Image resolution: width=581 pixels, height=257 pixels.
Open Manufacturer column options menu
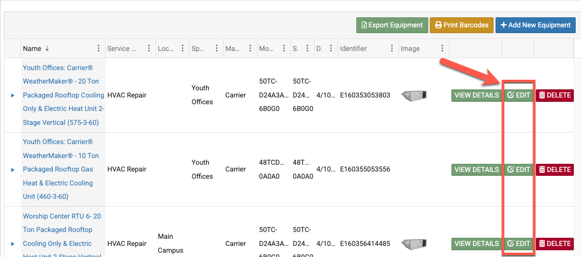(x=250, y=49)
